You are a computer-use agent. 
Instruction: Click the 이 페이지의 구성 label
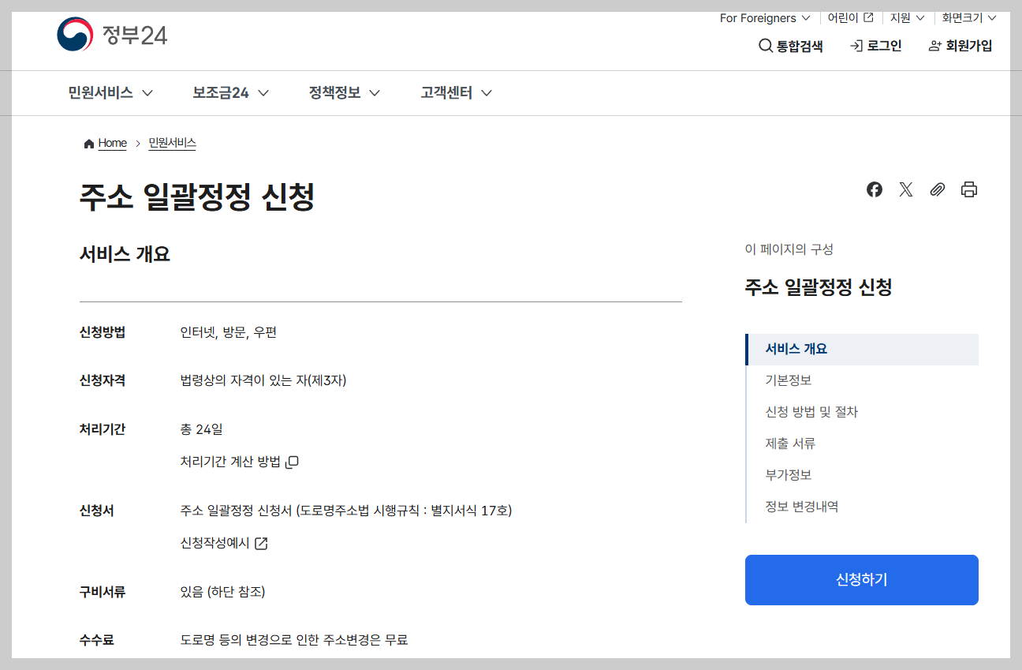(789, 249)
